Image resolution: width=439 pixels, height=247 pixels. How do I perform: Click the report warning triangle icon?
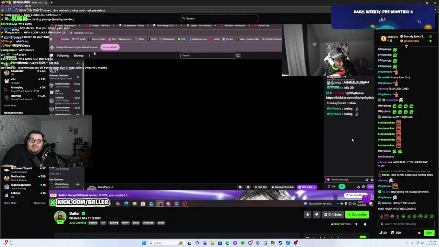(x=365, y=224)
